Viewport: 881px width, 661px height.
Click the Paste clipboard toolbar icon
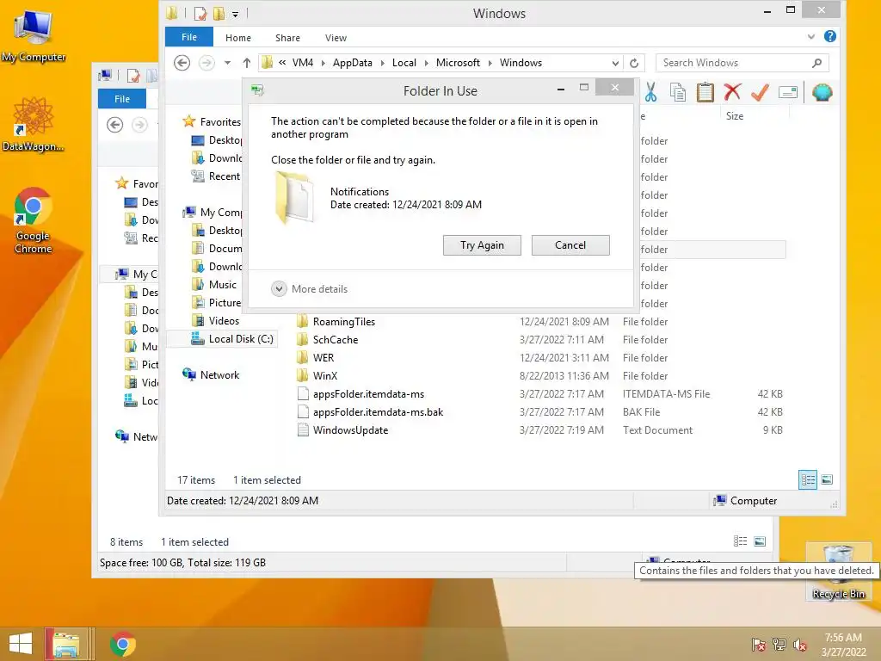pos(705,92)
